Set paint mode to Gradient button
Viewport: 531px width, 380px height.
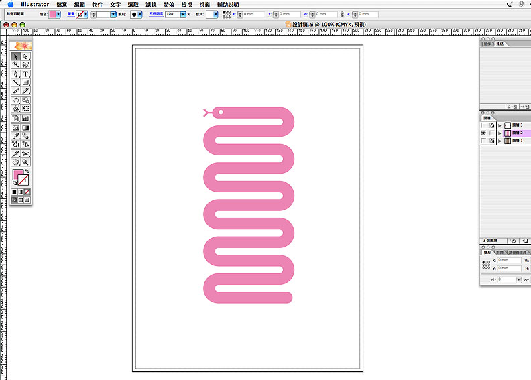tap(21, 192)
